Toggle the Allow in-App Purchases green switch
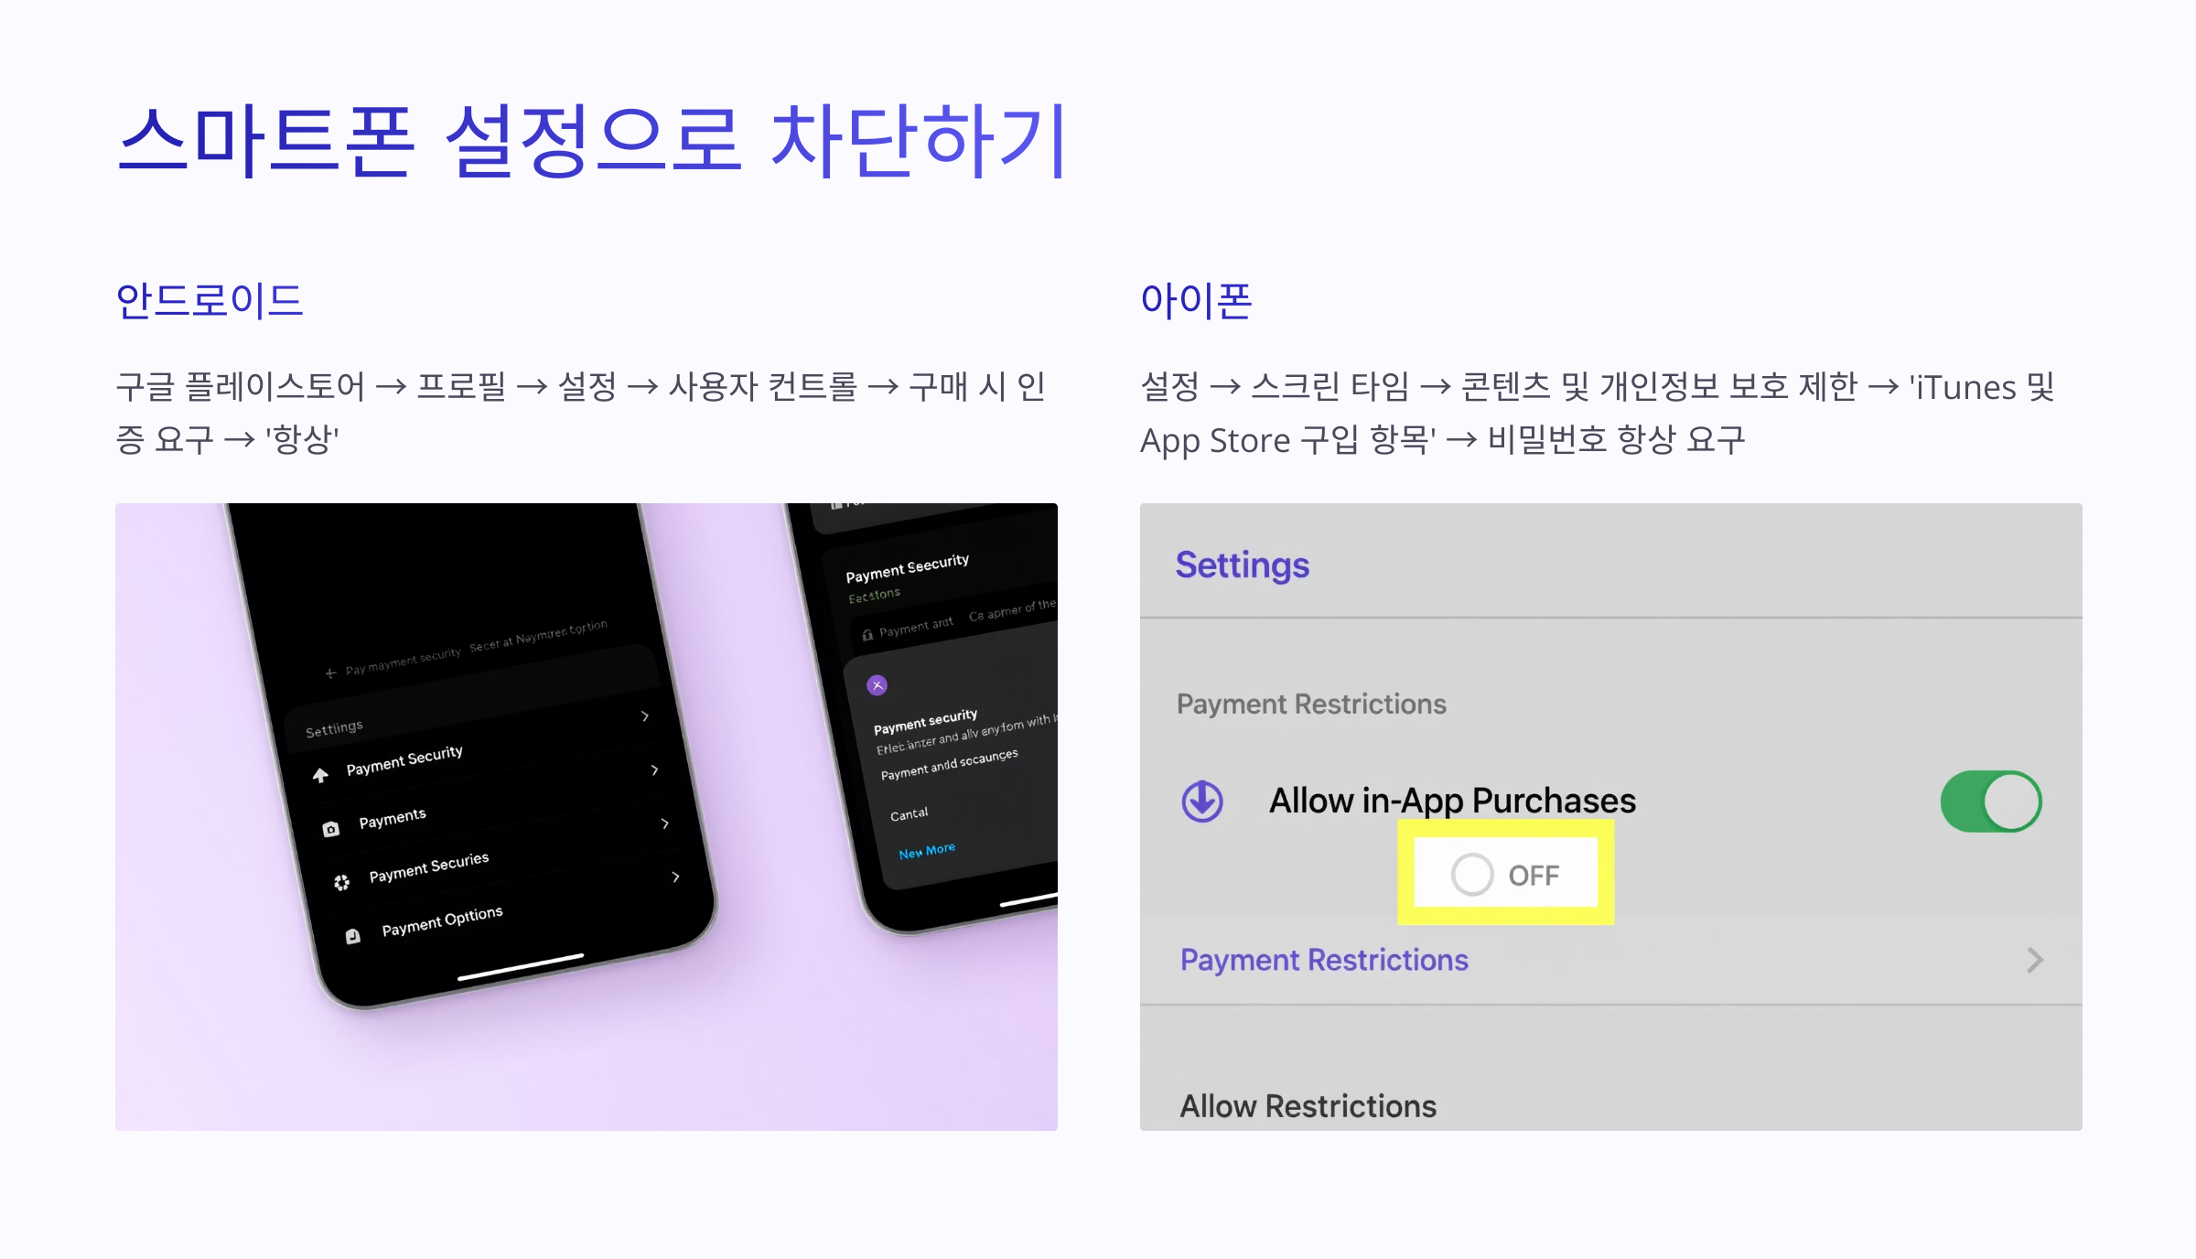 tap(1991, 802)
